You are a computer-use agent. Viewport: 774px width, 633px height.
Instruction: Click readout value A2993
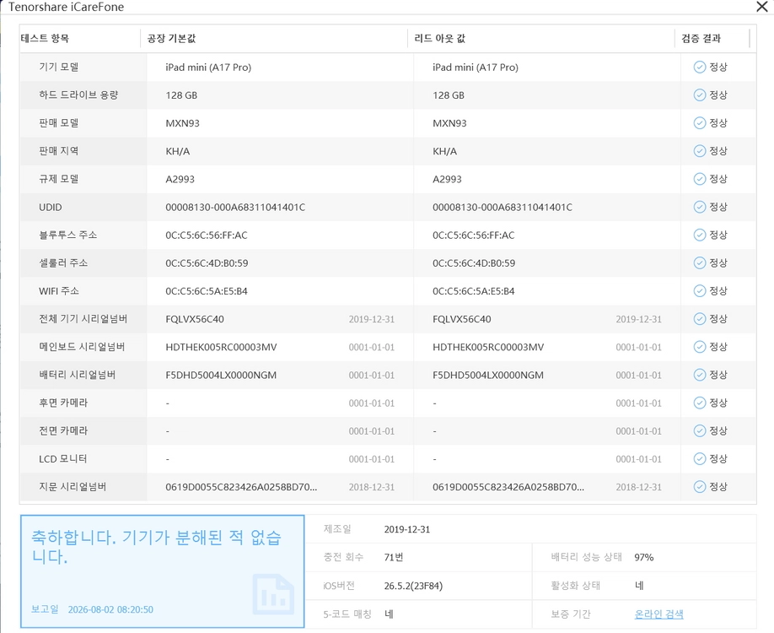coord(447,179)
